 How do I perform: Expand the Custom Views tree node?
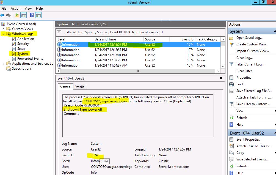[x=4, y=29]
